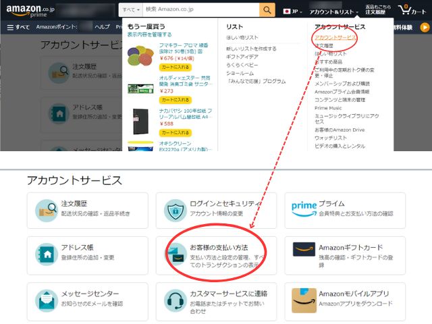The height and width of the screenshot is (324, 432).
Task: Click the カスタマーサービス headset icon
Action: tap(175, 300)
